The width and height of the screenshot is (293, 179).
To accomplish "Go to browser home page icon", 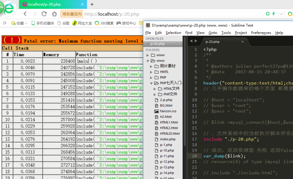I will click(x=54, y=14).
